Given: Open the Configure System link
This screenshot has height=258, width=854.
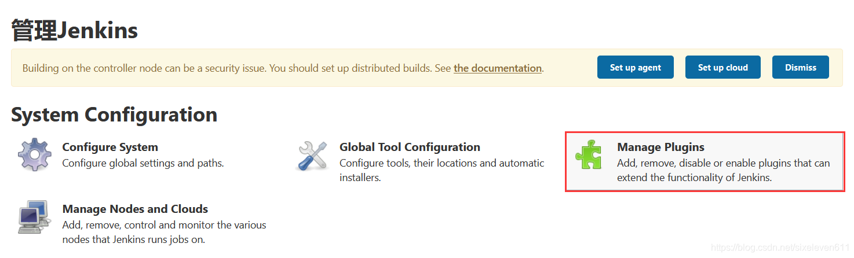Looking at the screenshot, I should click(110, 147).
